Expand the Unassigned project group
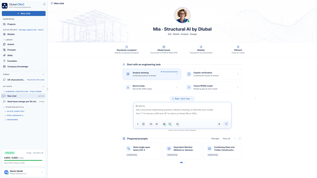This screenshot has width=317, height=178. (11, 120)
